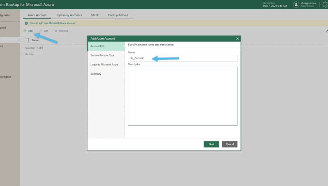
Task: Click the plus Add icon
Action: [25, 31]
